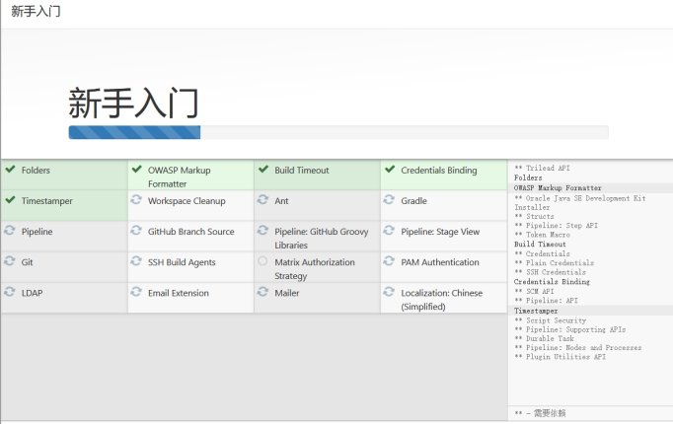This screenshot has height=424, width=673.
Task: Click the Git plugin label
Action: tap(27, 262)
